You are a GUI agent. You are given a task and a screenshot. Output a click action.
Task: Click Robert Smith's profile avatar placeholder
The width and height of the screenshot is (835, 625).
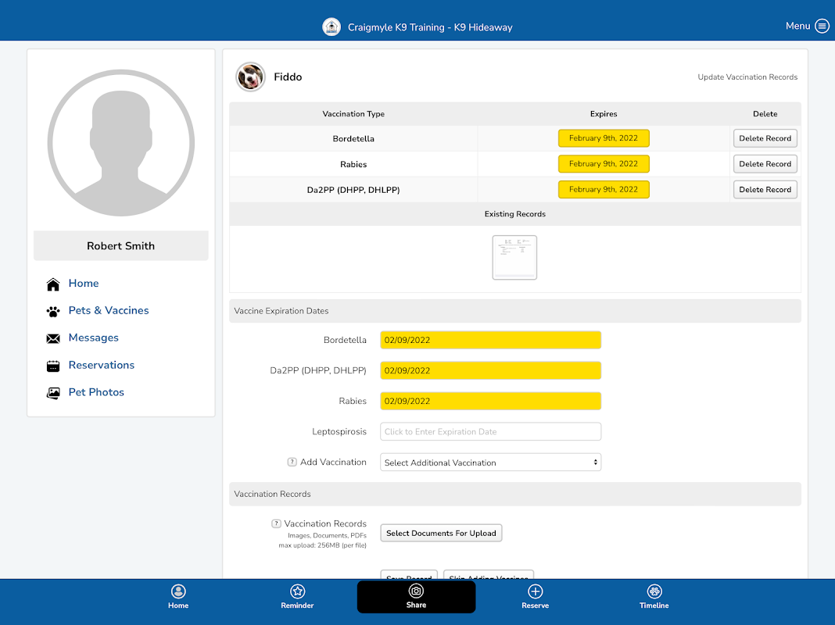point(121,142)
